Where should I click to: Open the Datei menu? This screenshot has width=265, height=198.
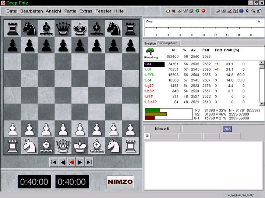coord(12,11)
